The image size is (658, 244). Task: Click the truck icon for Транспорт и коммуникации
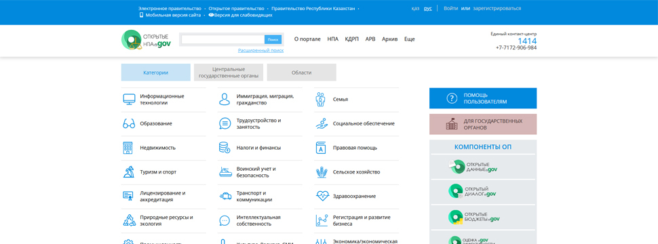(225, 196)
